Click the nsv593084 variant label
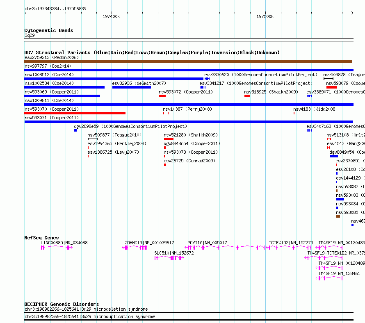This screenshot has width=365, height=323. pyautogui.click(x=350, y=204)
